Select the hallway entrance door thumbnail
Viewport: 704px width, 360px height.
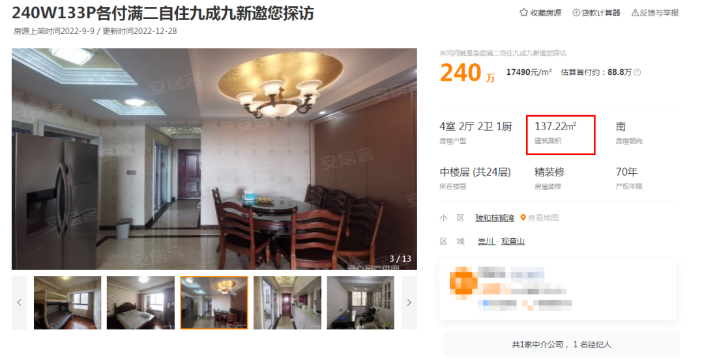[287, 303]
